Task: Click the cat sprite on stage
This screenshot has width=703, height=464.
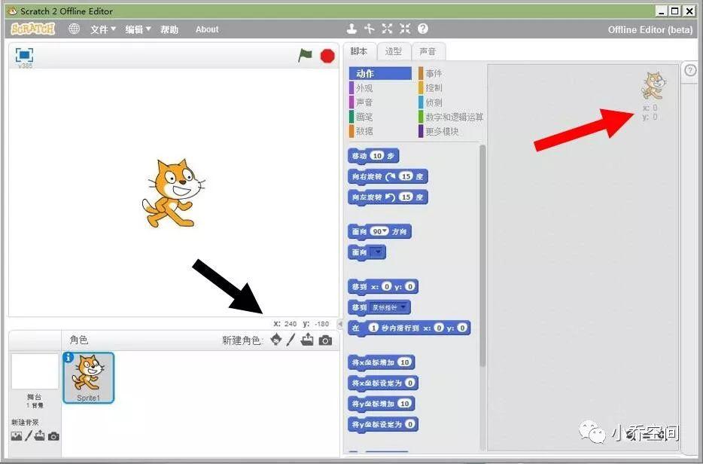Action: pyautogui.click(x=173, y=193)
